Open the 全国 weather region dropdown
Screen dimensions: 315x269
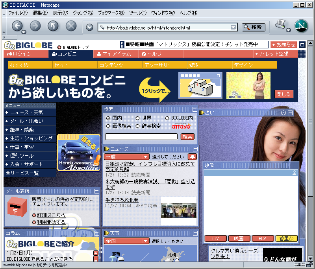pos(126,241)
